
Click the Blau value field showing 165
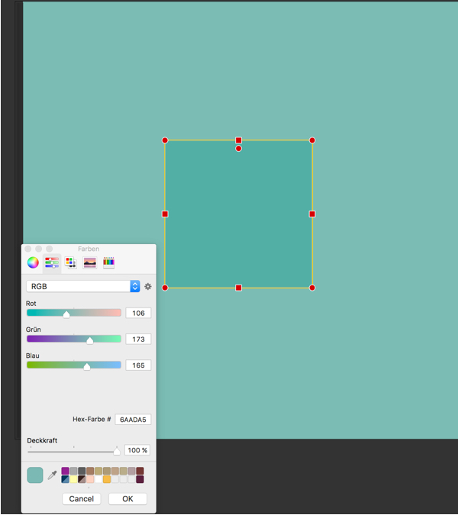(138, 365)
